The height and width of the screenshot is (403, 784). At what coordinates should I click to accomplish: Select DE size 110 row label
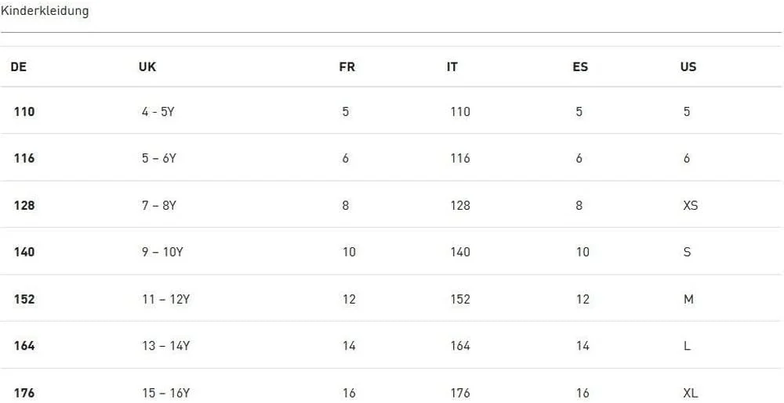(x=24, y=112)
